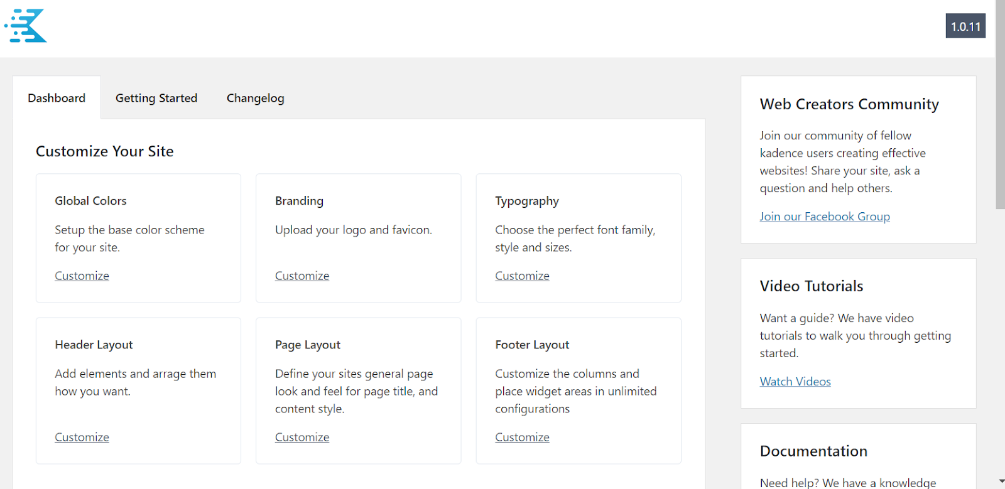Join our Facebook Group link
1005x489 pixels.
824,217
